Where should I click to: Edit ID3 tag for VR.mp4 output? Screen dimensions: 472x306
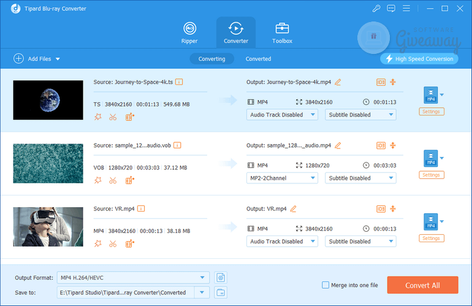(381, 208)
